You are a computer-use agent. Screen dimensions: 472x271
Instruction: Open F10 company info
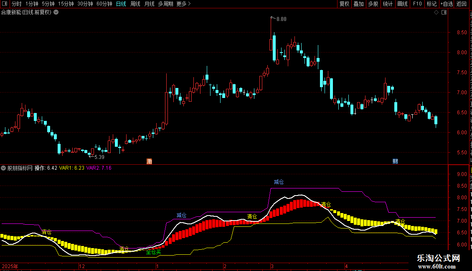tap(417, 4)
